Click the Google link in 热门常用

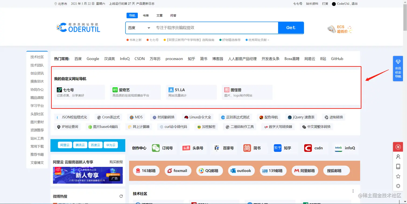coord(93,59)
